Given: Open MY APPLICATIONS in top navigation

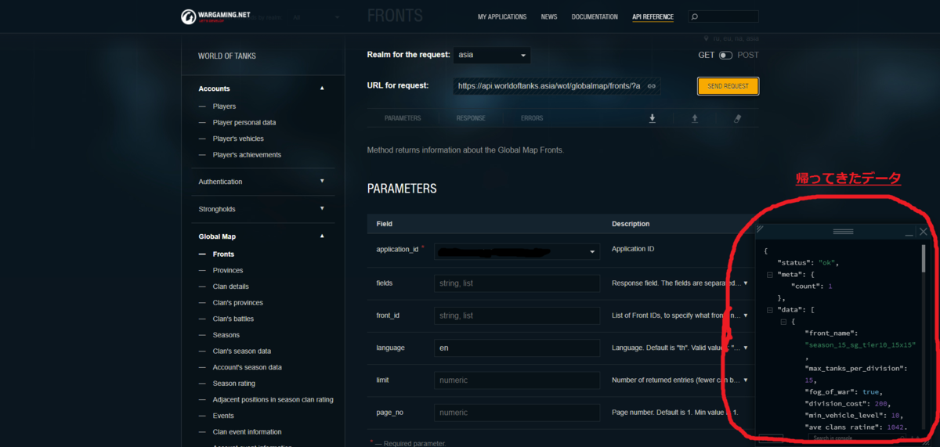Looking at the screenshot, I should pos(502,16).
